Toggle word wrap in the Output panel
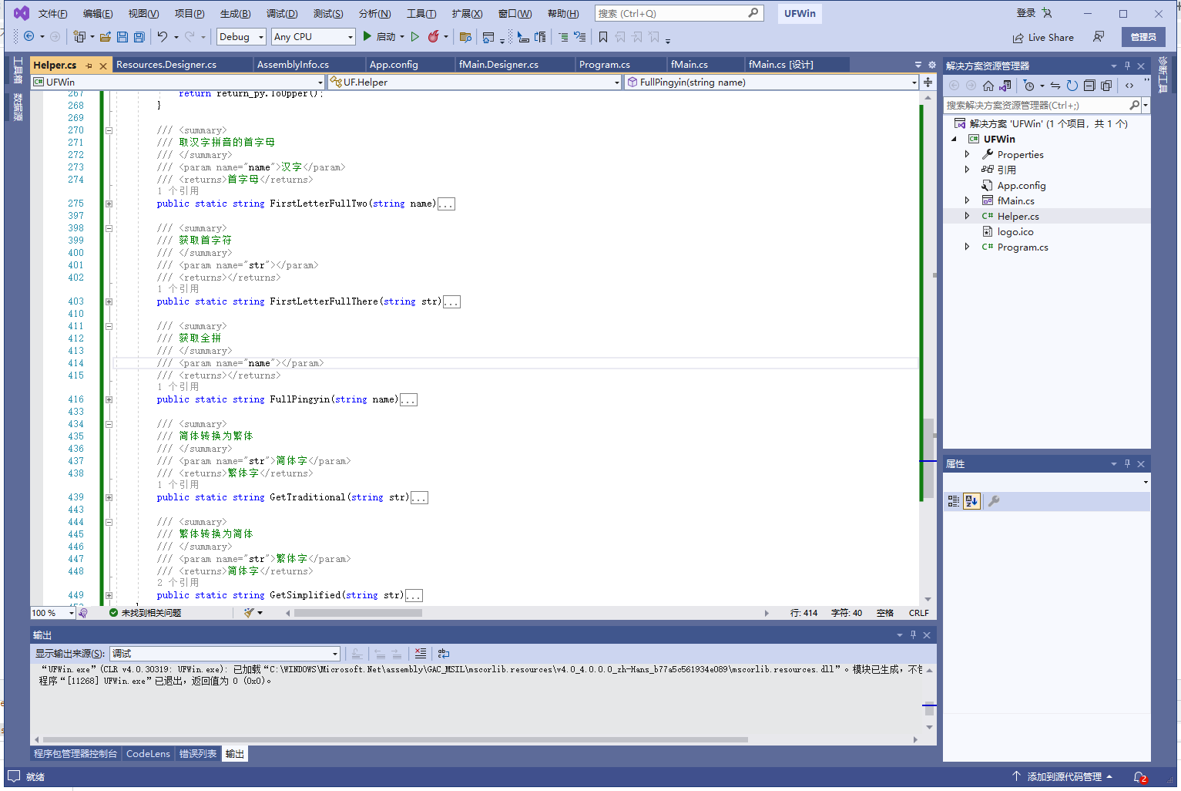 (x=444, y=653)
